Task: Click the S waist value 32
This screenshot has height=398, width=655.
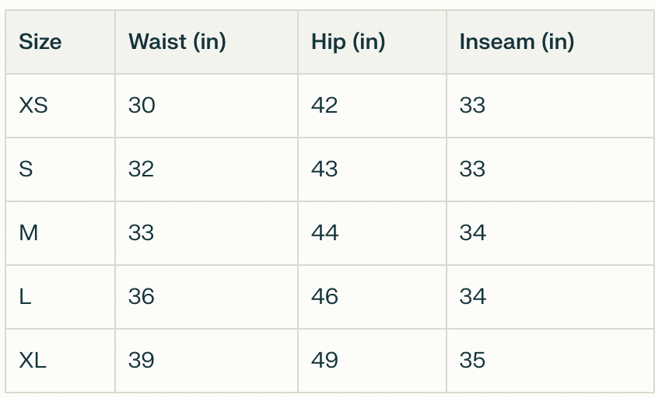Action: click(142, 169)
